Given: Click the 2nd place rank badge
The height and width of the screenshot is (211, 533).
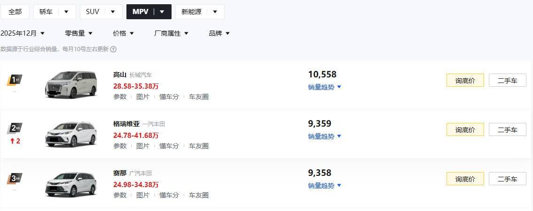Looking at the screenshot, I should 15,128.
